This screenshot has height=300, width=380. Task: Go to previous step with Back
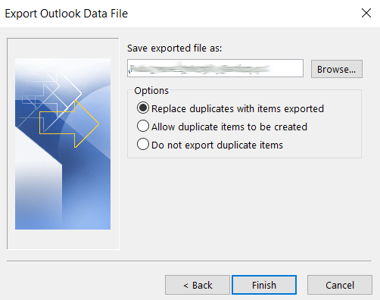coord(198,285)
